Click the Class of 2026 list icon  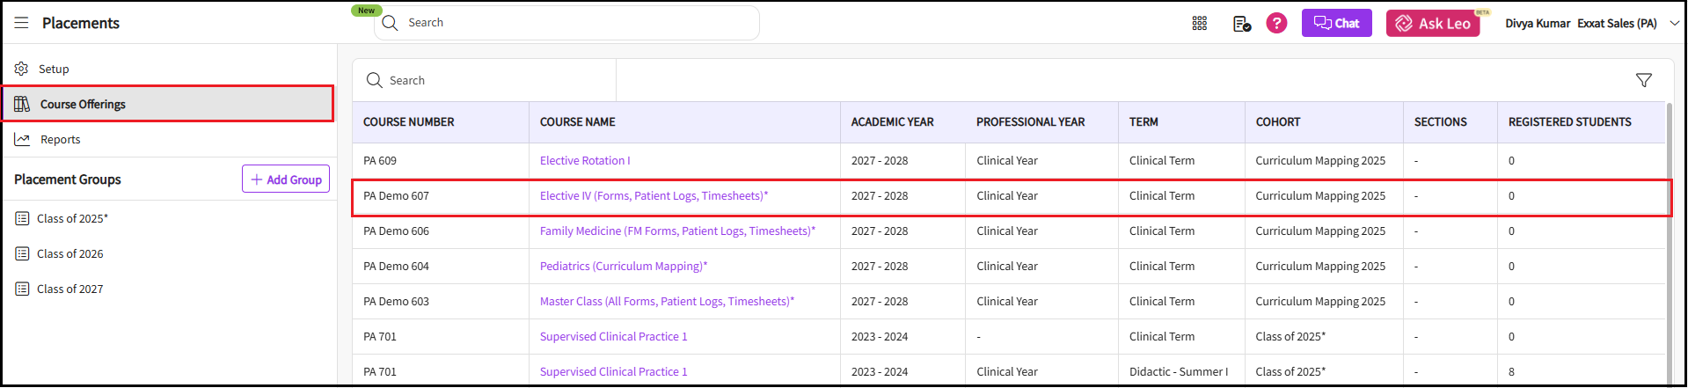coord(22,253)
